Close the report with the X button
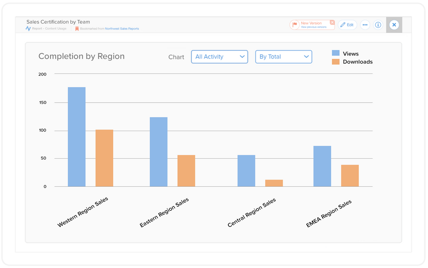 click(394, 25)
